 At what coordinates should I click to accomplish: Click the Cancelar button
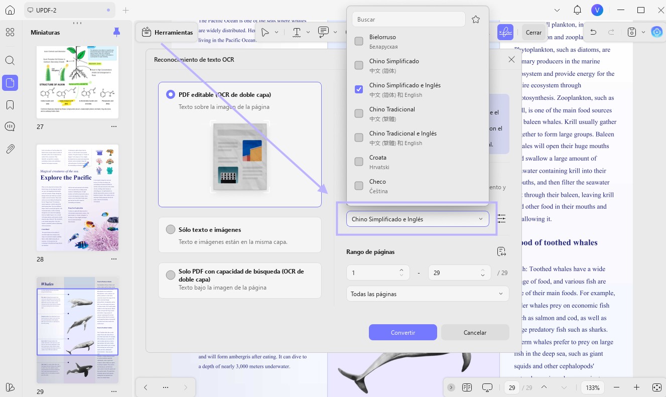(475, 332)
